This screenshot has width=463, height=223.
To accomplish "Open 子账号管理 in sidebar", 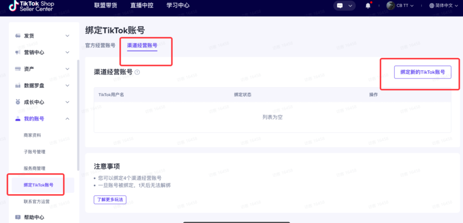I will 34,152.
